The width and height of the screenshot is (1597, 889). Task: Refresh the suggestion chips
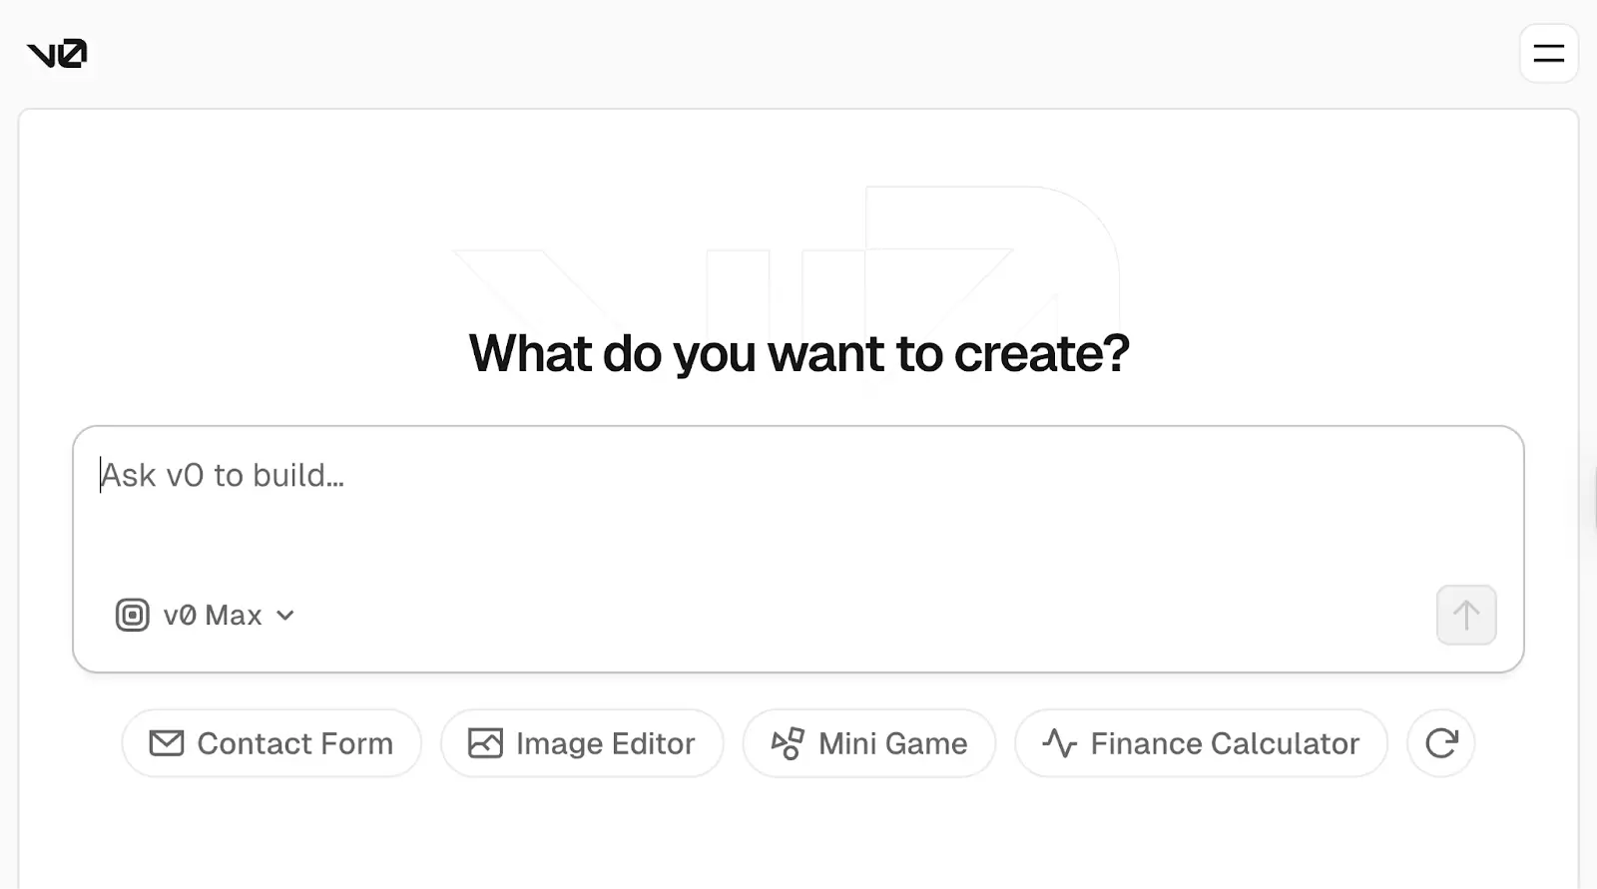click(x=1440, y=743)
